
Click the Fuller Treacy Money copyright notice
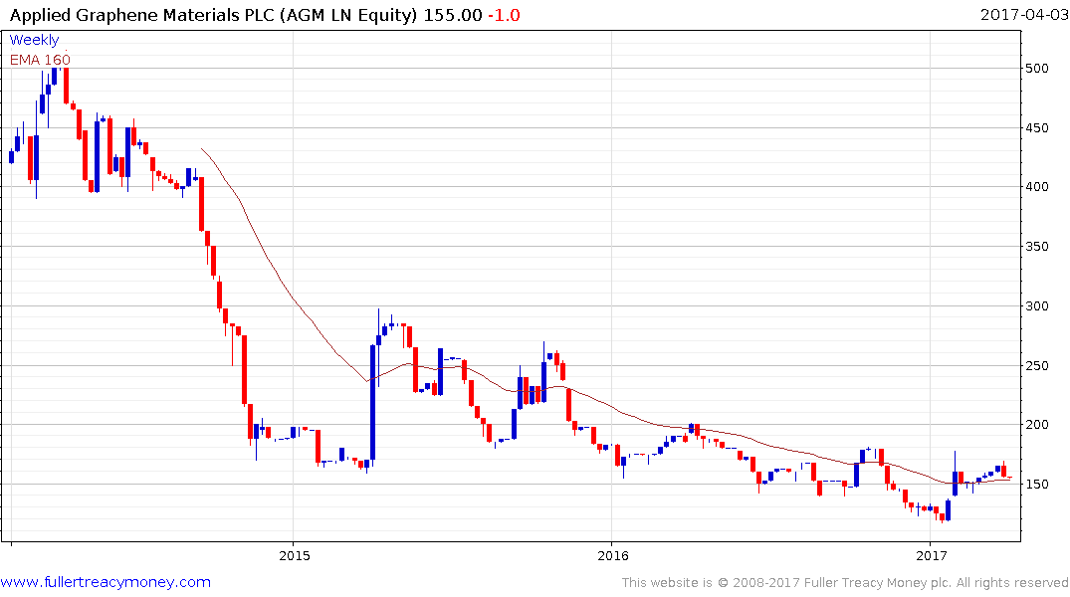845,583
